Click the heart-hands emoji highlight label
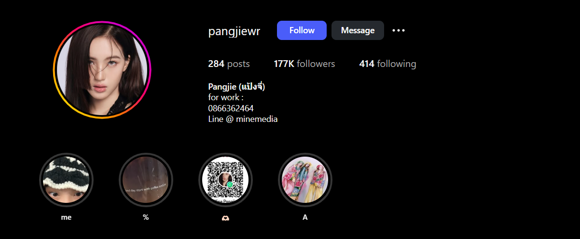Viewport: 580px width, 239px height. (x=225, y=218)
